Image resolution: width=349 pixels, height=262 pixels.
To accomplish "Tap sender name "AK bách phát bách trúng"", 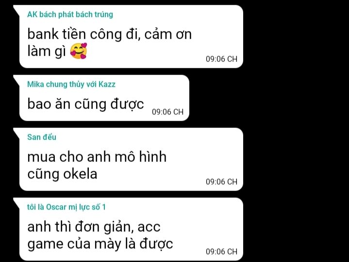I will (x=70, y=15).
